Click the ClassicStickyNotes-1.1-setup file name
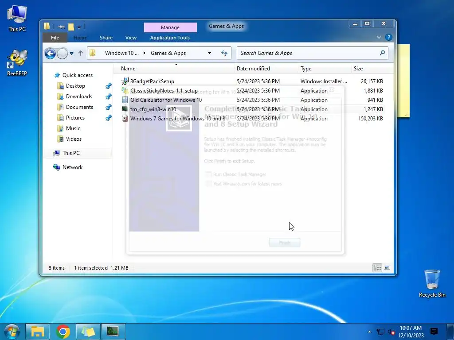454x340 pixels. [164, 90]
